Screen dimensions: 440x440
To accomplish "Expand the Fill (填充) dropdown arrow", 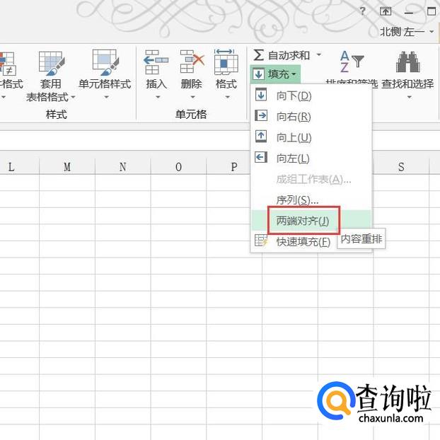I will (x=294, y=74).
